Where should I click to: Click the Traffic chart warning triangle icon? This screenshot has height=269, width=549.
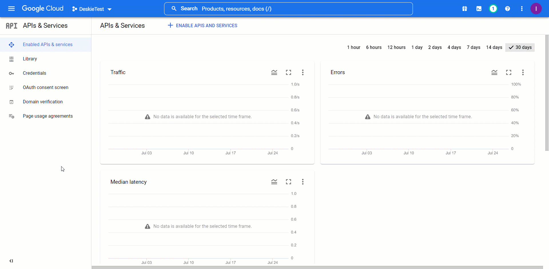pyautogui.click(x=148, y=117)
